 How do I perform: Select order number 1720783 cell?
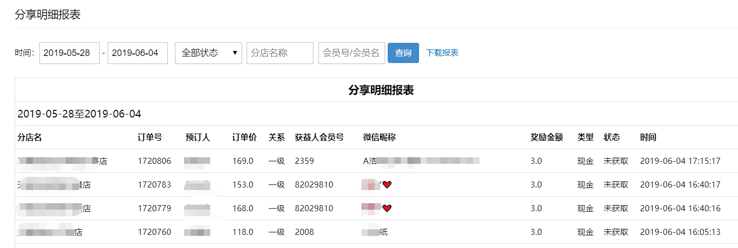coord(154,184)
